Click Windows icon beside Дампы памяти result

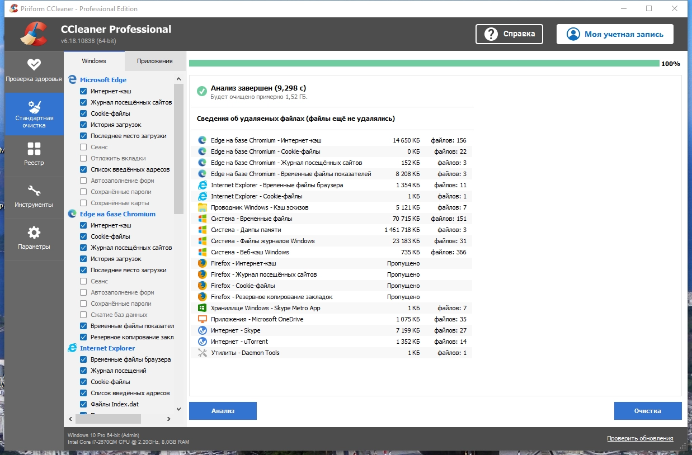pos(202,230)
